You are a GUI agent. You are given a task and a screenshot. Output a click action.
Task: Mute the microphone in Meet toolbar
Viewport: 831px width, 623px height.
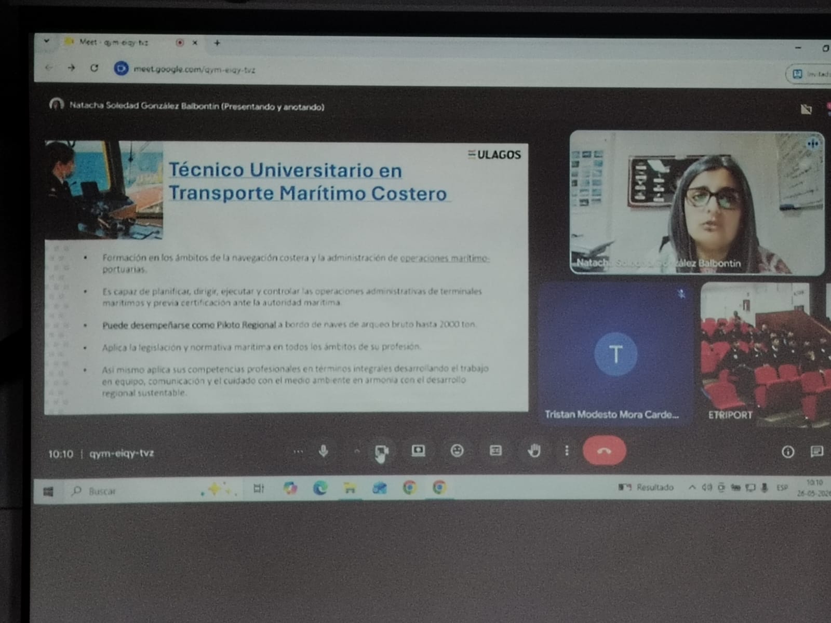(x=323, y=451)
